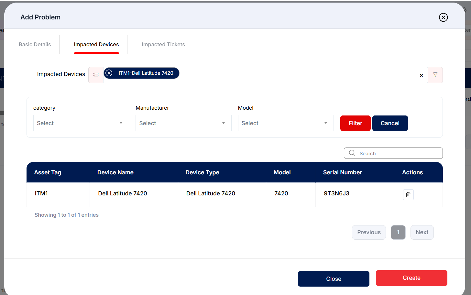
Task: Cancel the filter panel
Action: coord(390,123)
